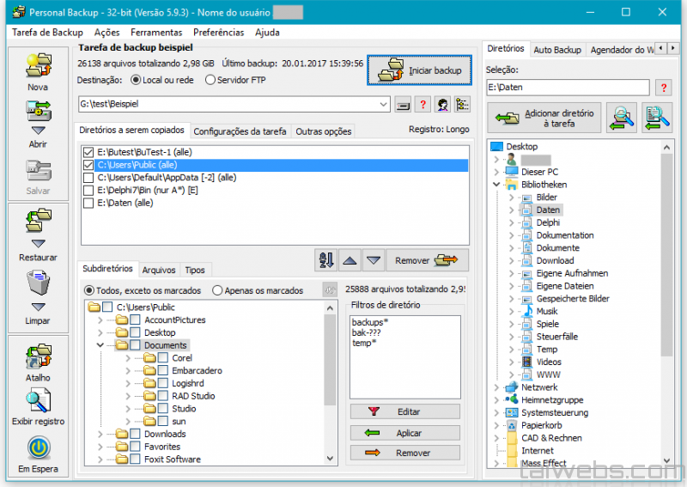Click the Nova new task icon
The image size is (687, 487).
38,66
